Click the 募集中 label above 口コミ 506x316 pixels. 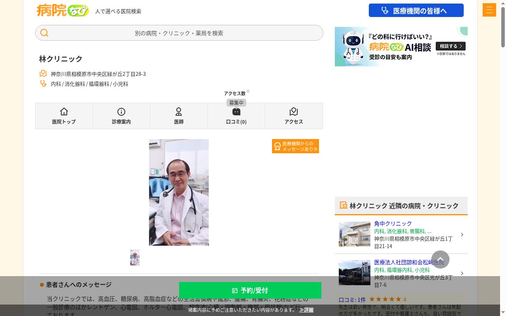[x=236, y=103]
